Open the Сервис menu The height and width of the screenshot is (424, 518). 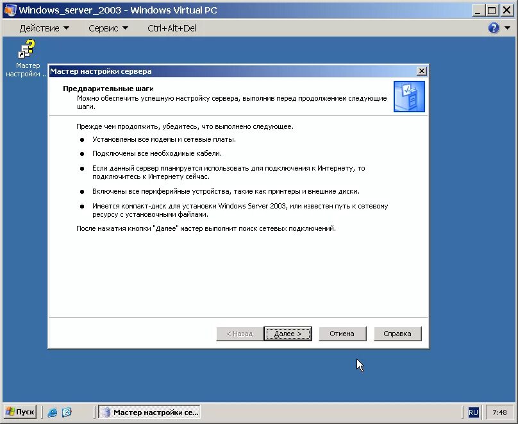pyautogui.click(x=108, y=28)
